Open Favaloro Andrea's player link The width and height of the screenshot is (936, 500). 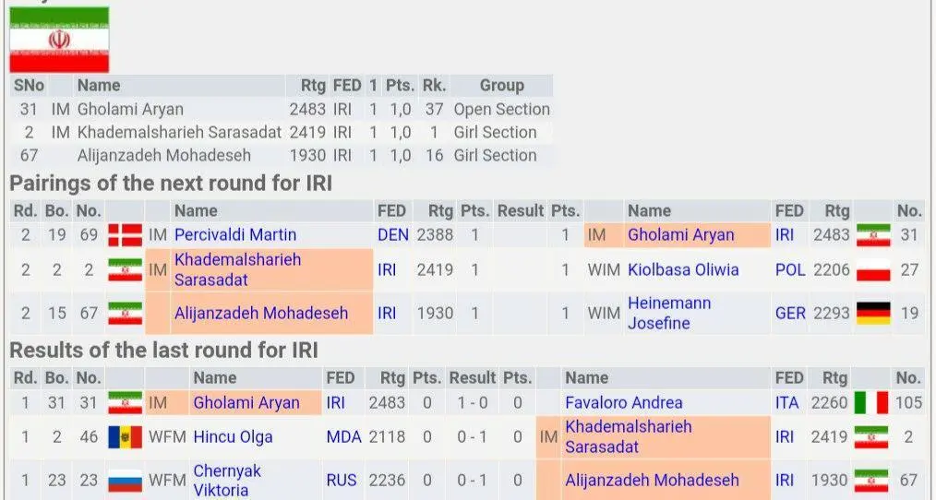[624, 402]
